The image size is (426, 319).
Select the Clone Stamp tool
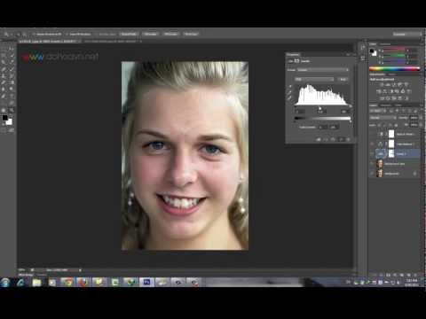tap(4, 76)
